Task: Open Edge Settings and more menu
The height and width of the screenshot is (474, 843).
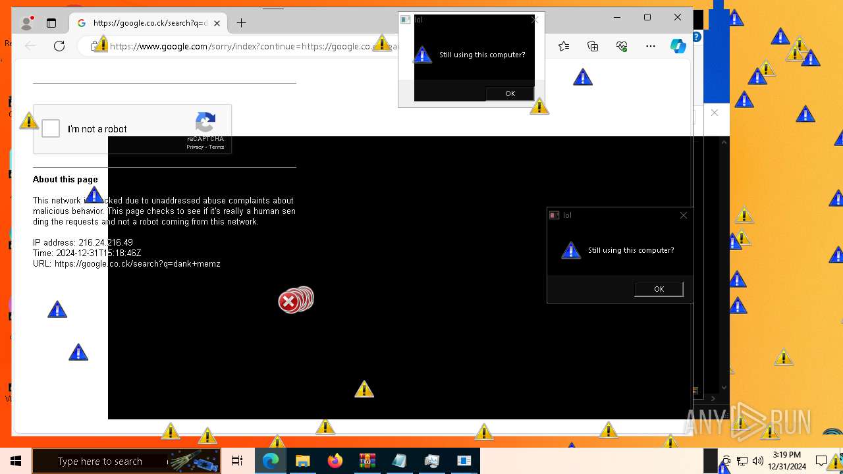Action: pyautogui.click(x=651, y=46)
